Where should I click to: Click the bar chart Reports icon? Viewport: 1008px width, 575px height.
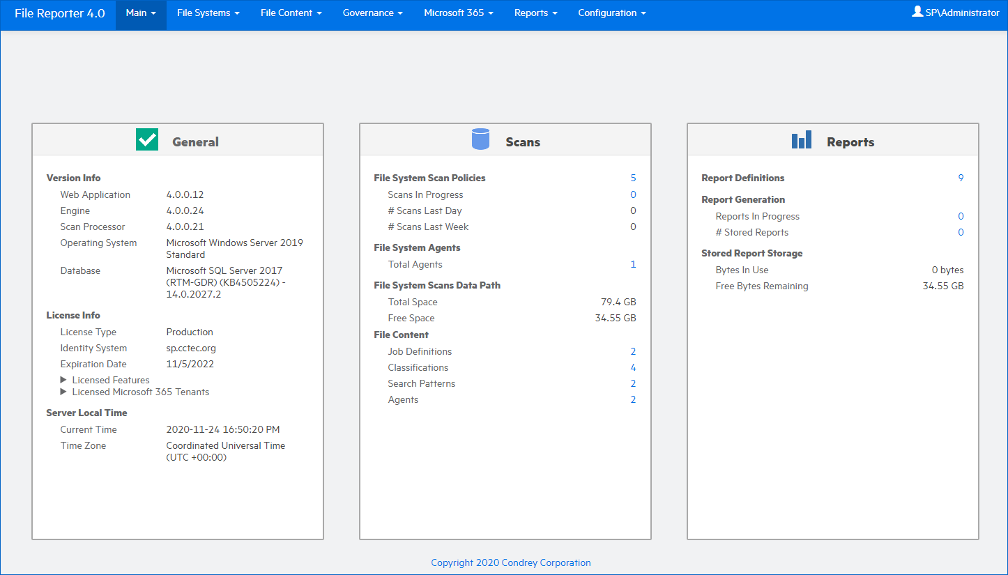click(802, 140)
